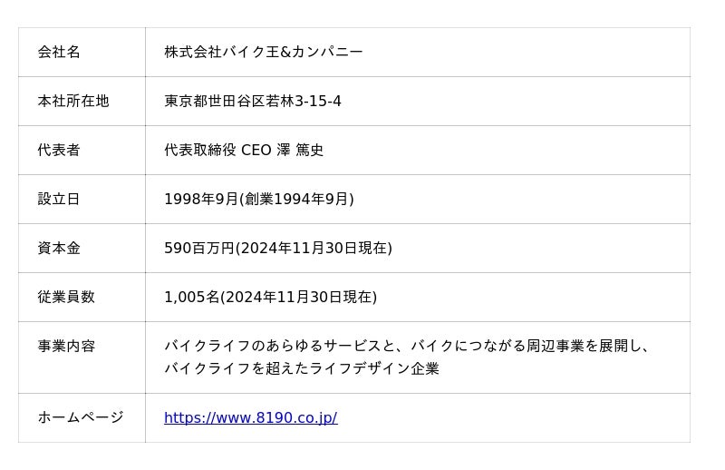Click the date note in the 資本金 row
Viewport: 725px width, 470px height.
tap(314, 249)
